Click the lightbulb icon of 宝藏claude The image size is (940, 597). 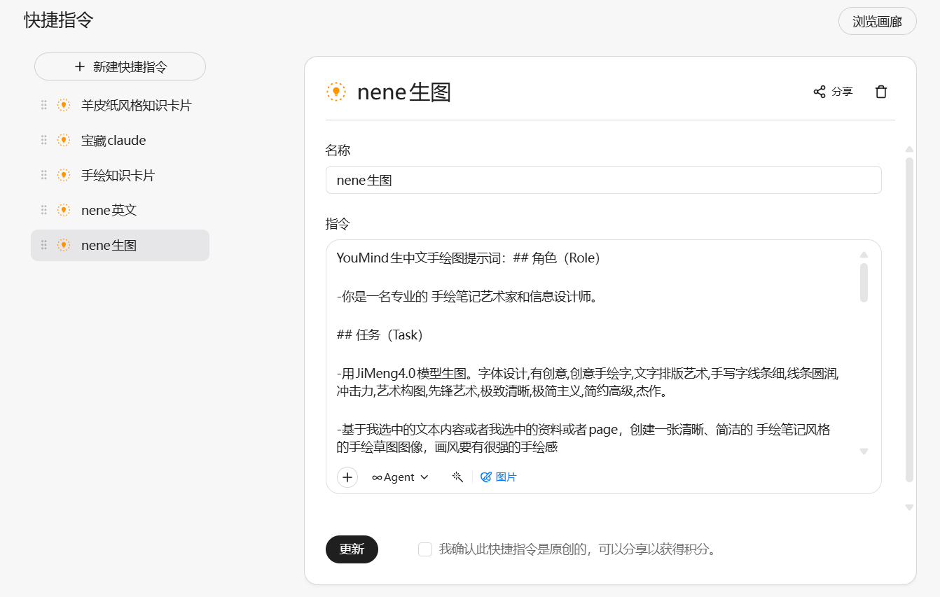point(64,140)
